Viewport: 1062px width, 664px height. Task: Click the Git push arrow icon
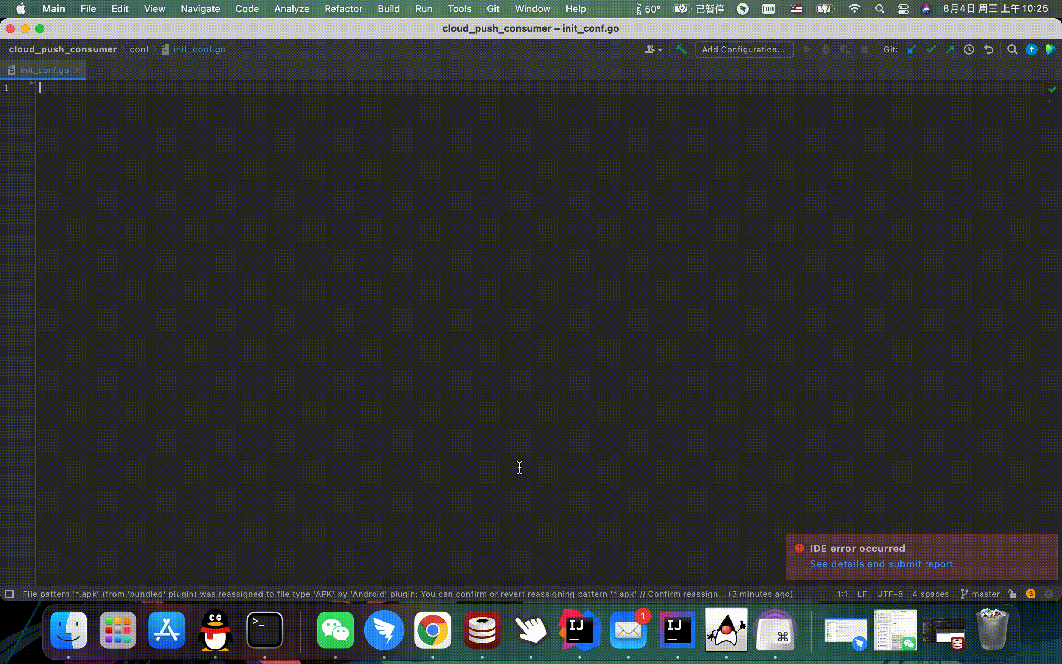950,49
